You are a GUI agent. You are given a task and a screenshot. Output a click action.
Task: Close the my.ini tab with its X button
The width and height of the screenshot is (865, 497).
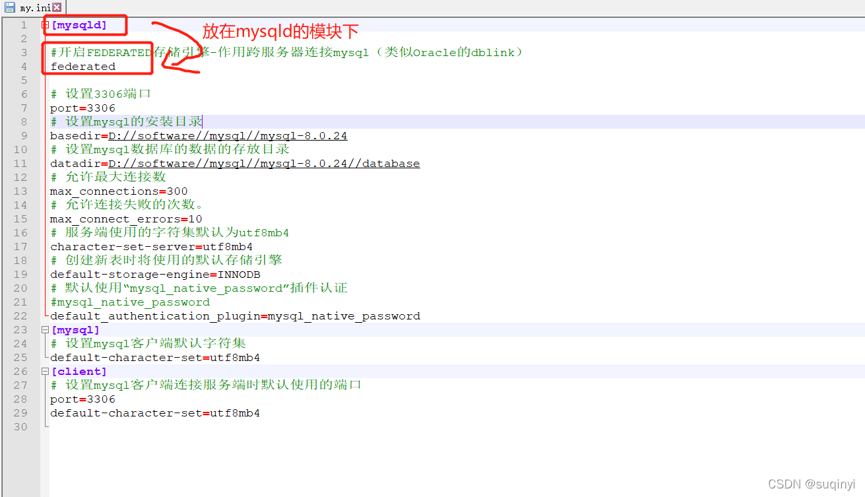57,7
